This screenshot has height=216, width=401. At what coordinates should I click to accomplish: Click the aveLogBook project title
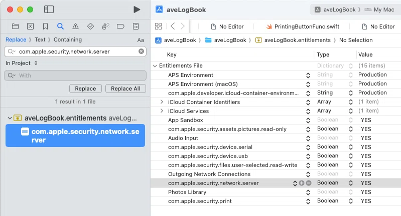point(186,9)
